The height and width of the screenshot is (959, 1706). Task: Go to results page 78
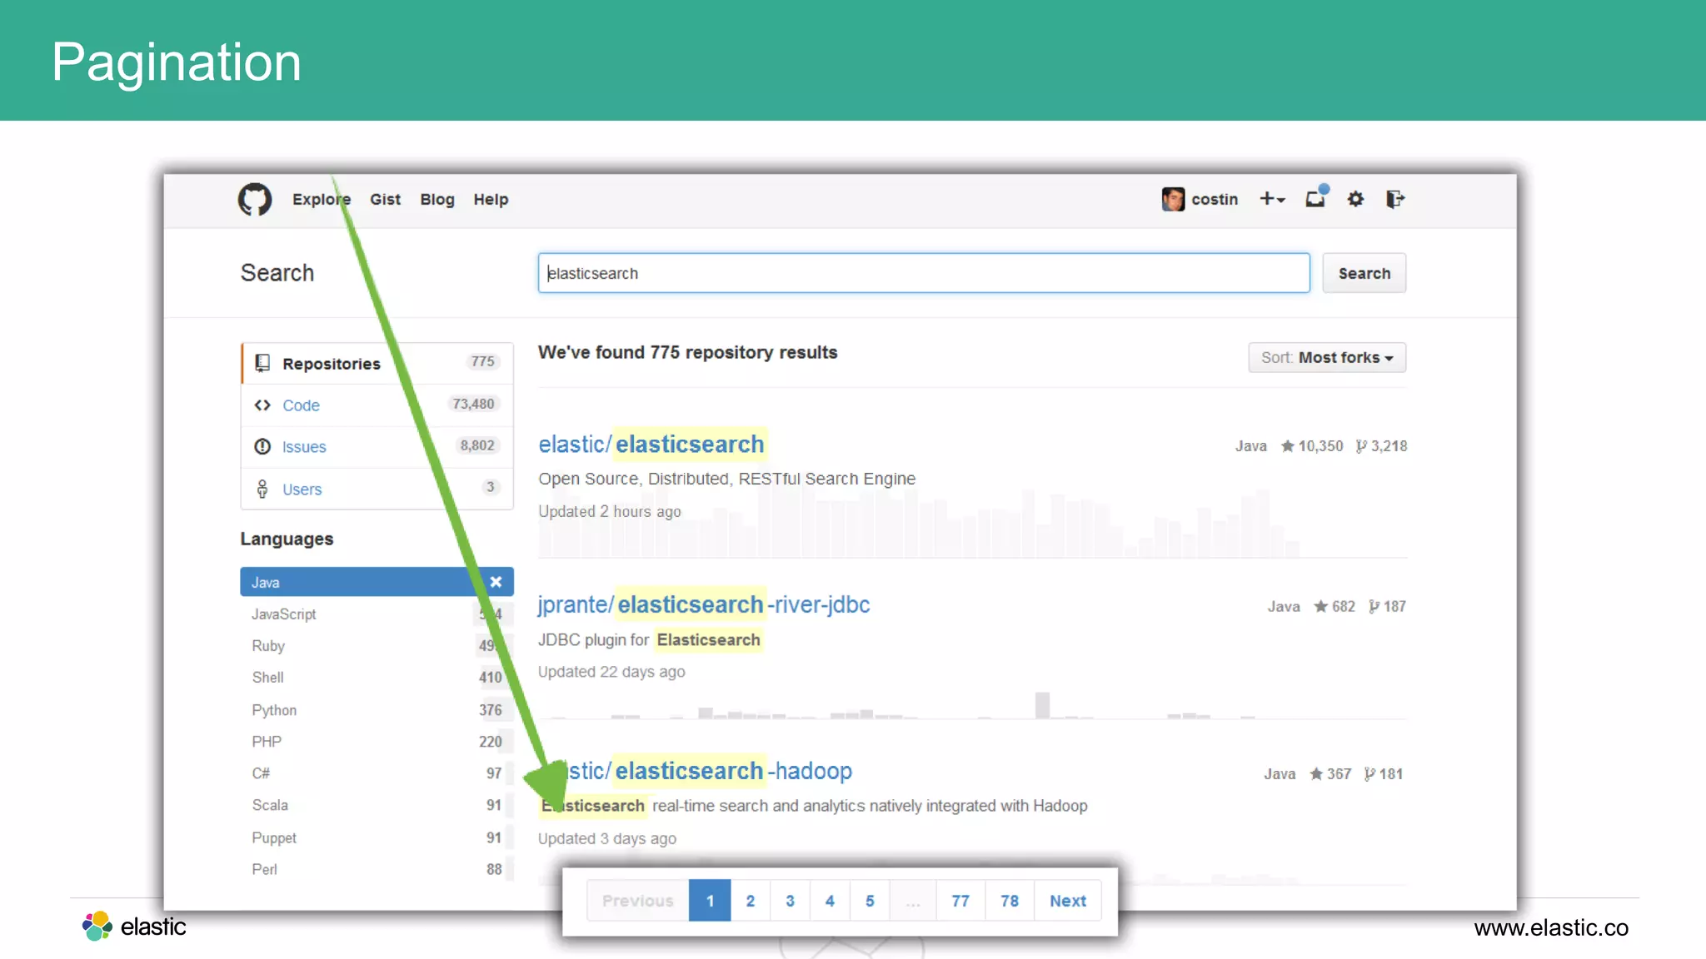coord(1010,901)
